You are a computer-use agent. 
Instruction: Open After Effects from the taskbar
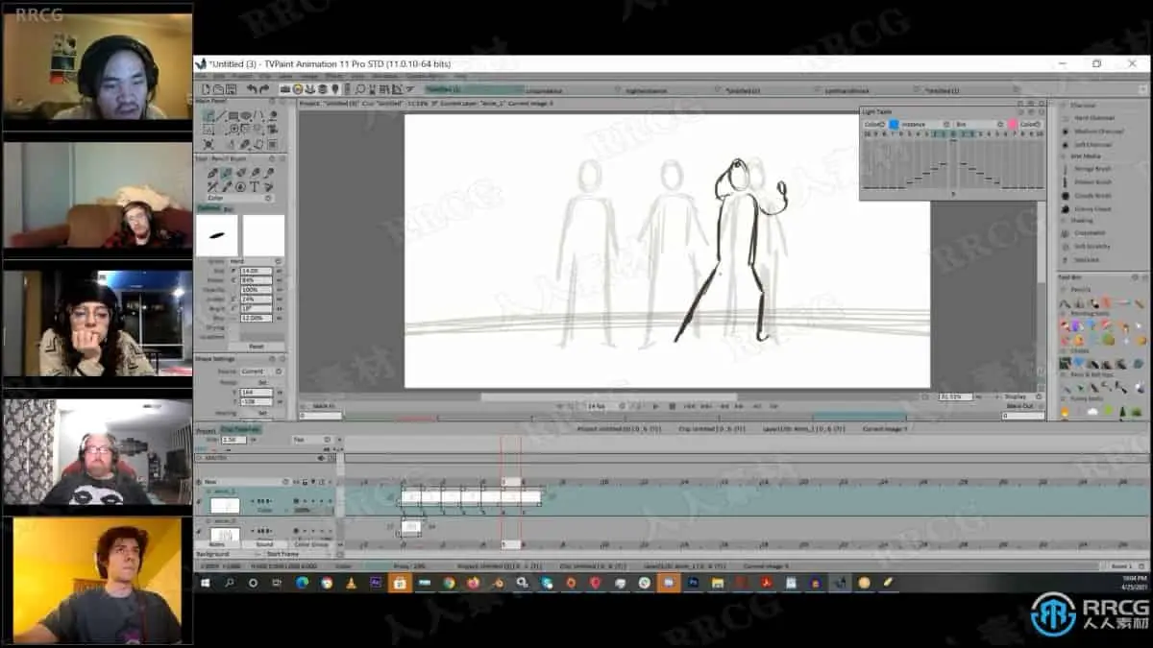pyautogui.click(x=376, y=582)
